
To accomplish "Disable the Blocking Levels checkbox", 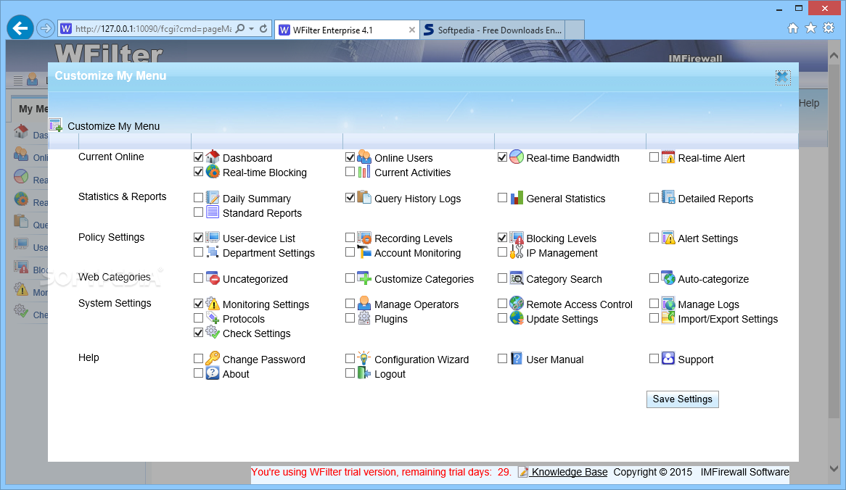I will click(502, 238).
